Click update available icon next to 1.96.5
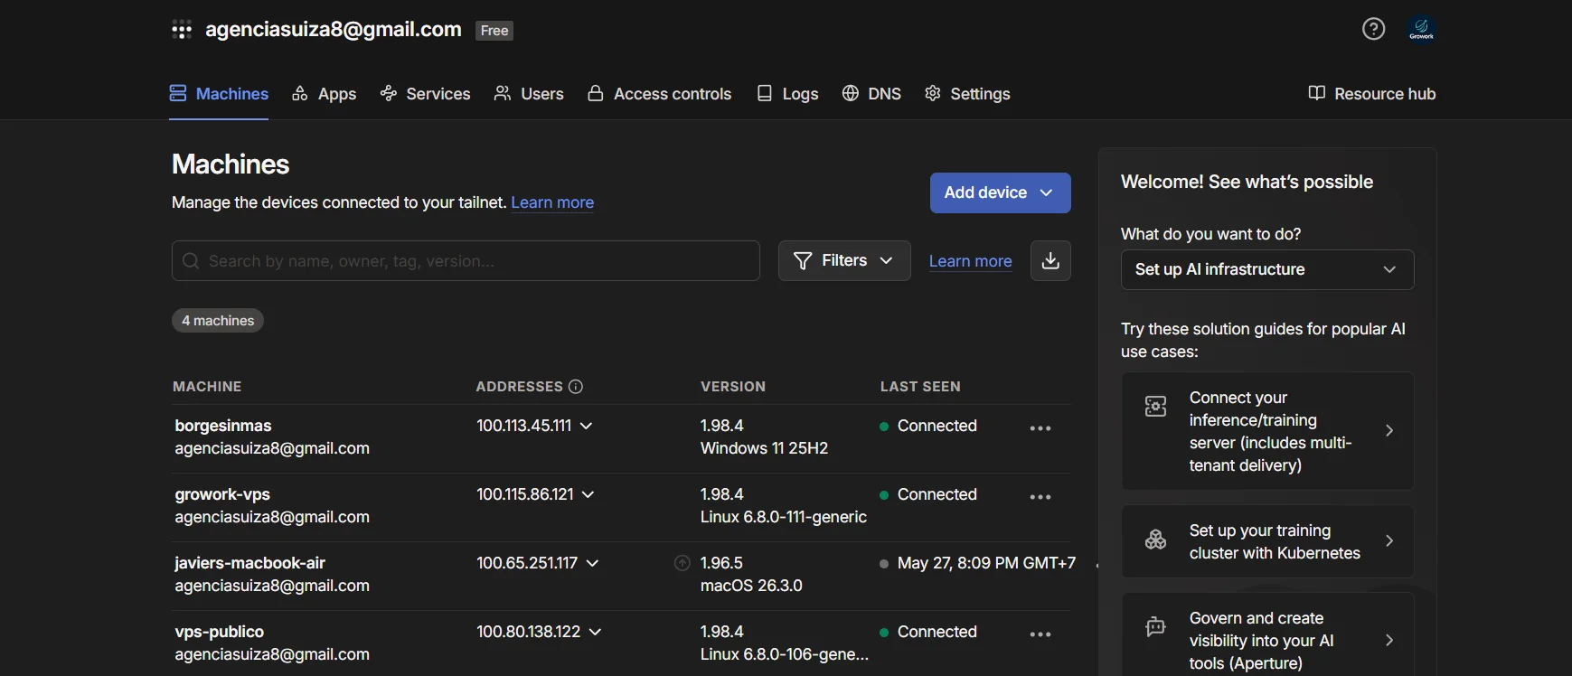This screenshot has height=676, width=1572. click(x=682, y=563)
